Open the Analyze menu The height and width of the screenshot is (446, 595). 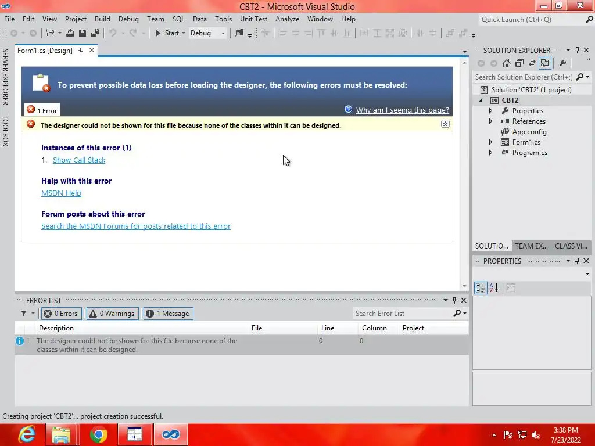[x=287, y=19]
